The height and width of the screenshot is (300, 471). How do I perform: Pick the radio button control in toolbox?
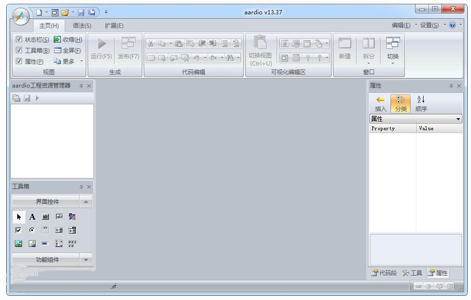[x=32, y=230]
